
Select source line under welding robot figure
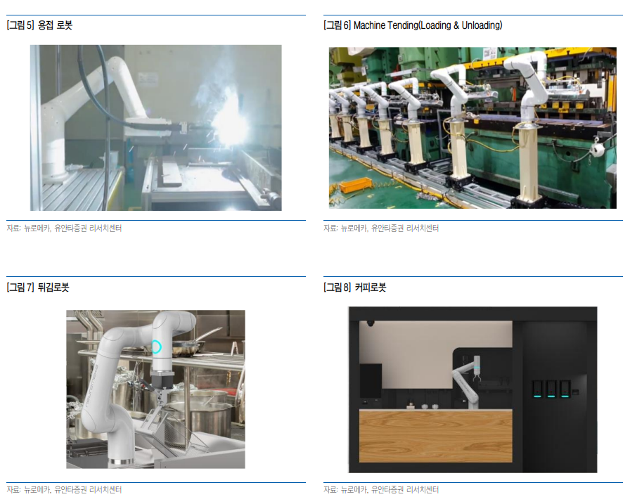[64, 228]
